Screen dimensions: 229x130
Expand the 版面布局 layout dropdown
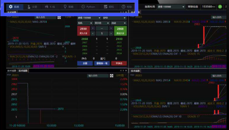(x=171, y=7)
